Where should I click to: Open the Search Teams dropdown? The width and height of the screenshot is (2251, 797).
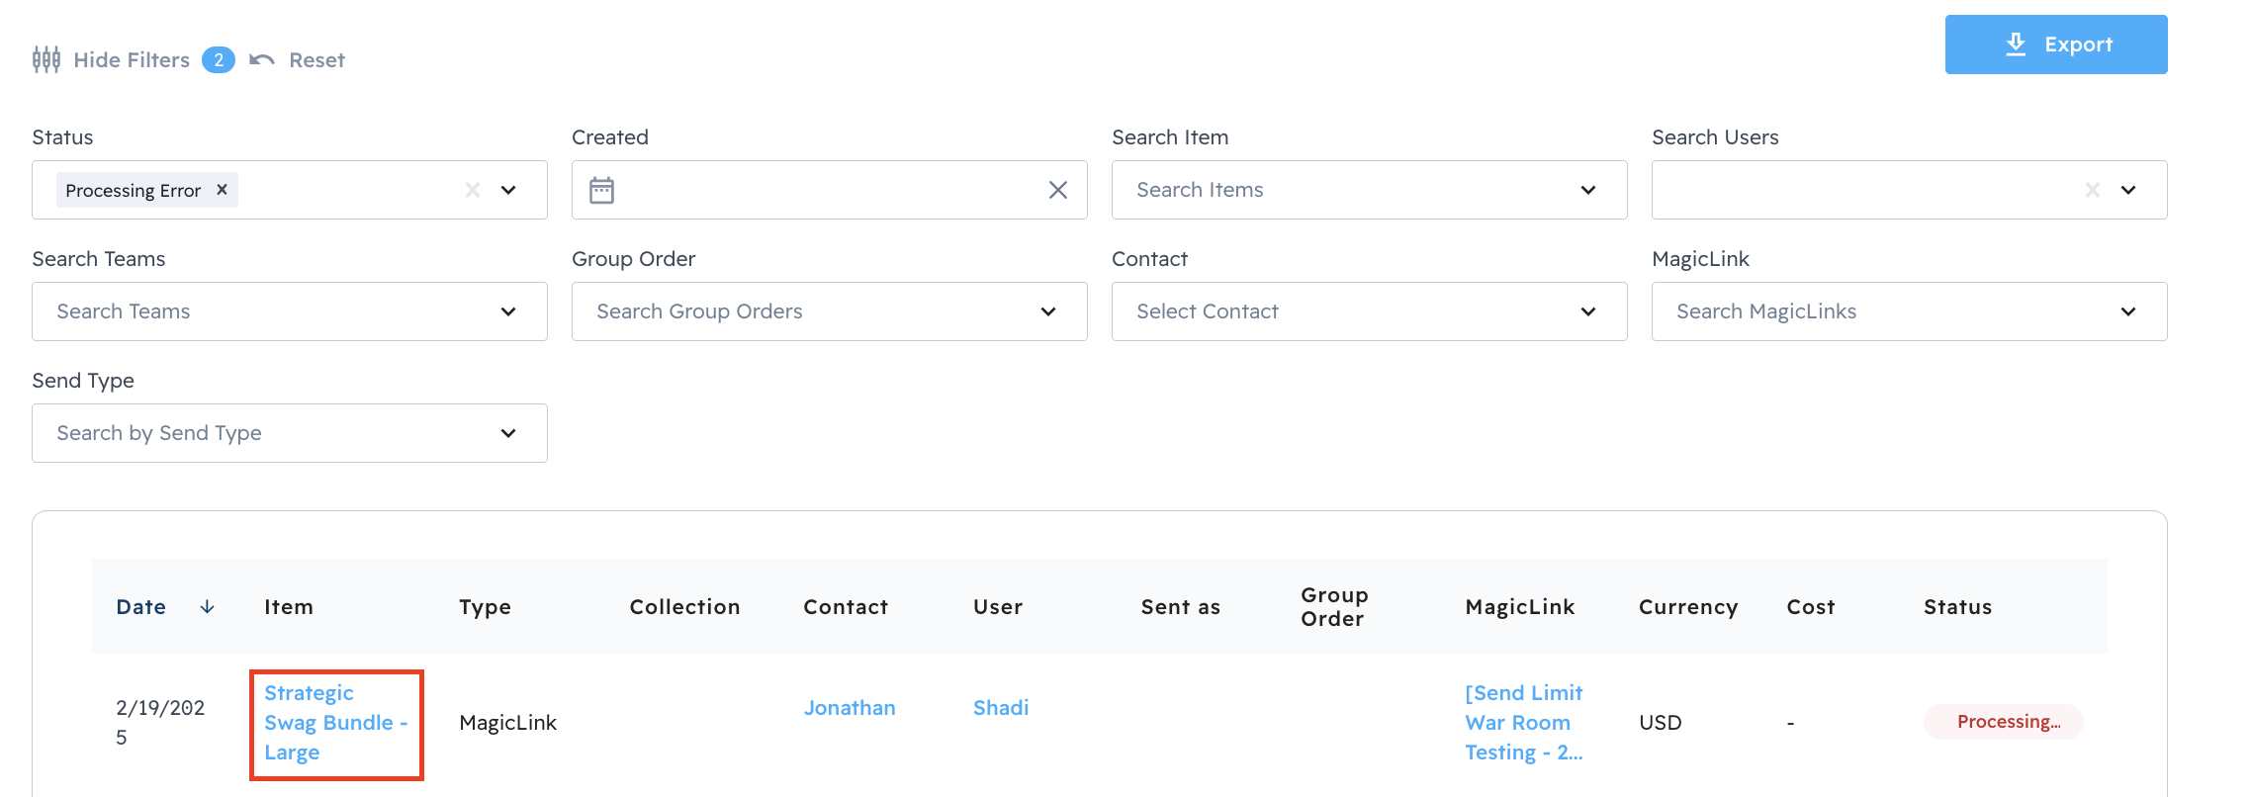(507, 311)
